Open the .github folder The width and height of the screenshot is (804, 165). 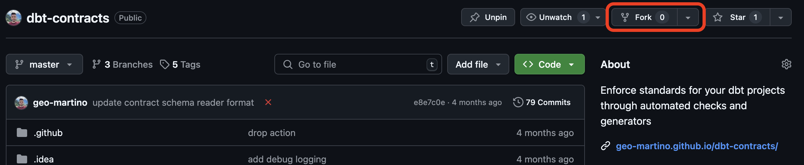point(48,133)
